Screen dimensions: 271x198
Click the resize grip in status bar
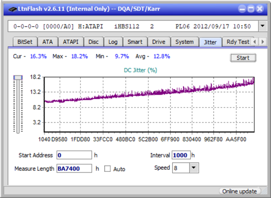264,191
